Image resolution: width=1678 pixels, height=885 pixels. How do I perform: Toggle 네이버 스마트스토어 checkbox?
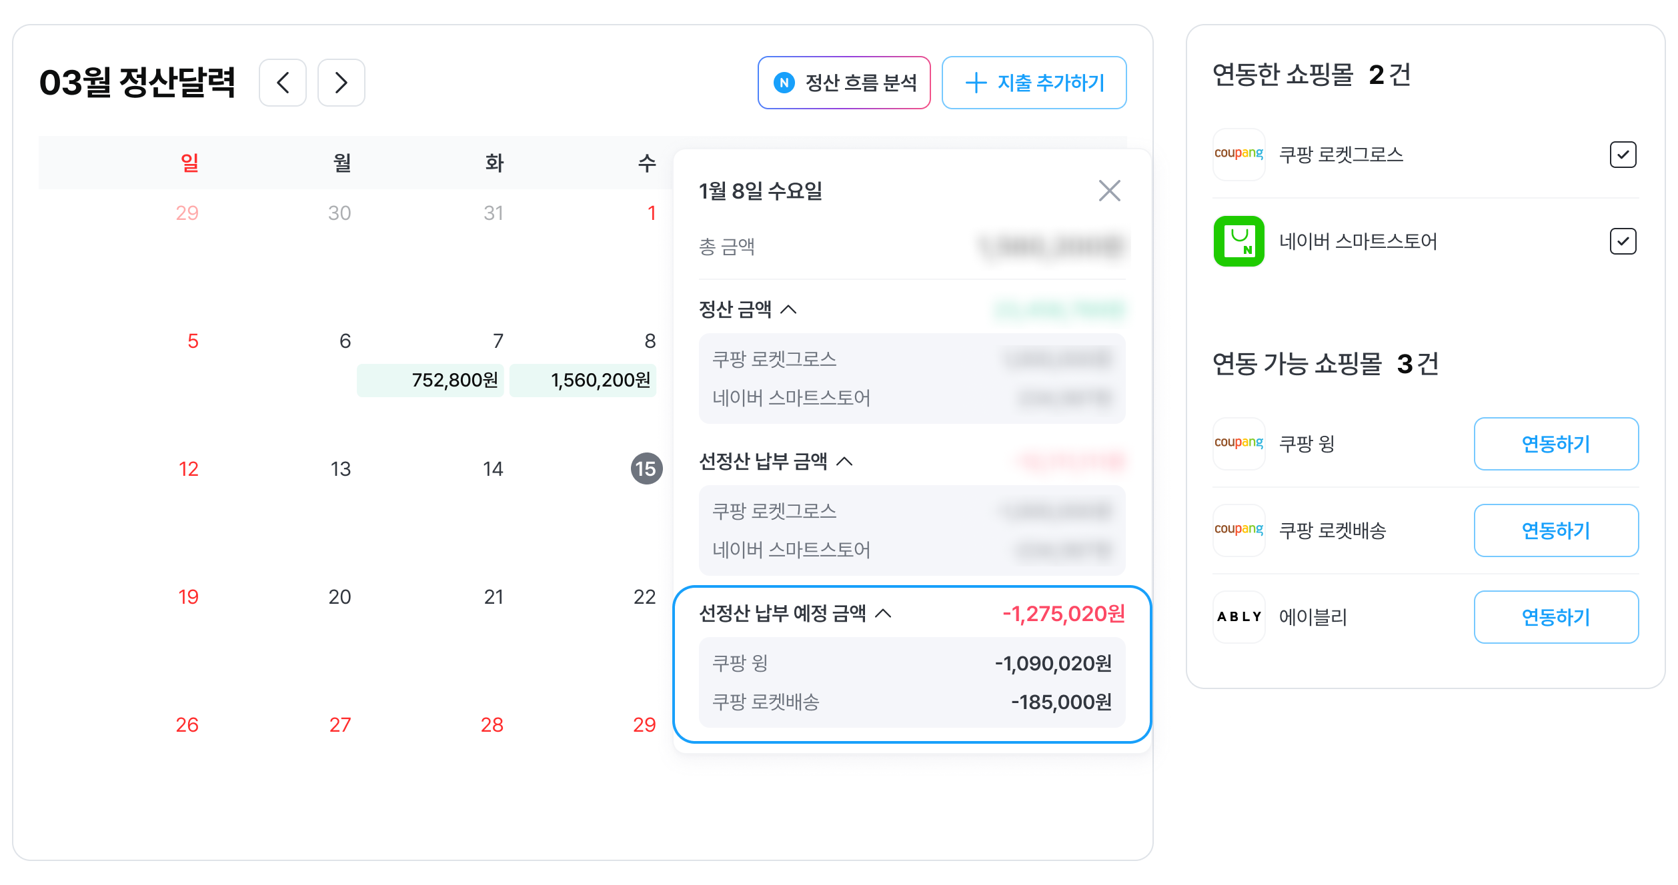(1623, 241)
